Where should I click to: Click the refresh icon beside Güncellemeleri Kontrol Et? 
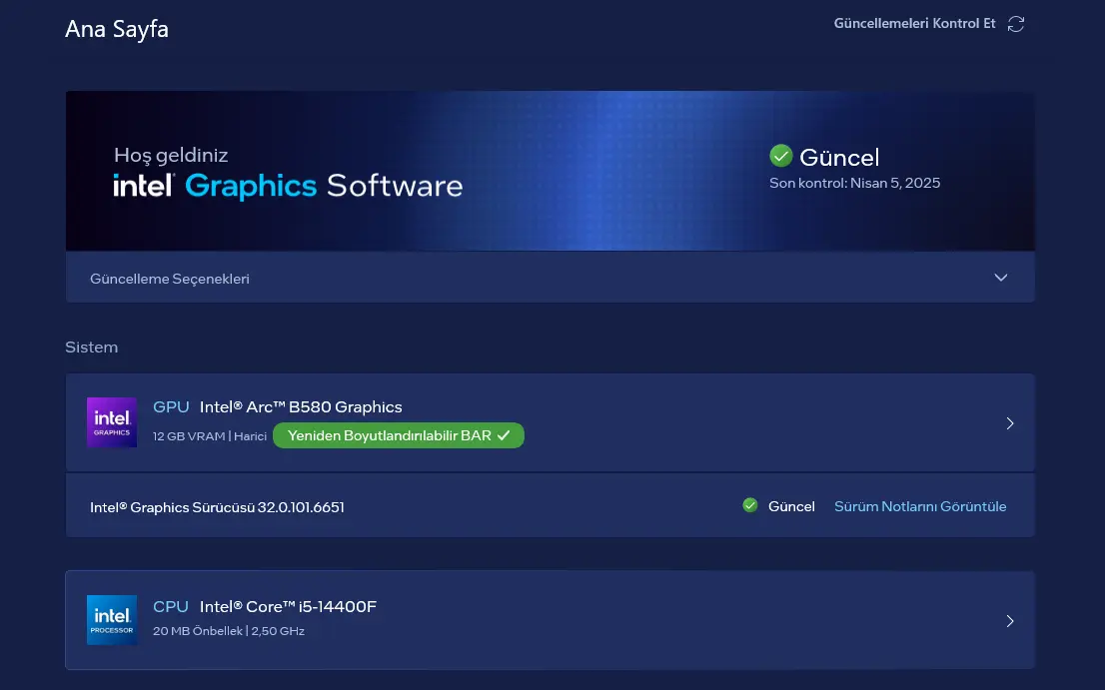click(1015, 24)
